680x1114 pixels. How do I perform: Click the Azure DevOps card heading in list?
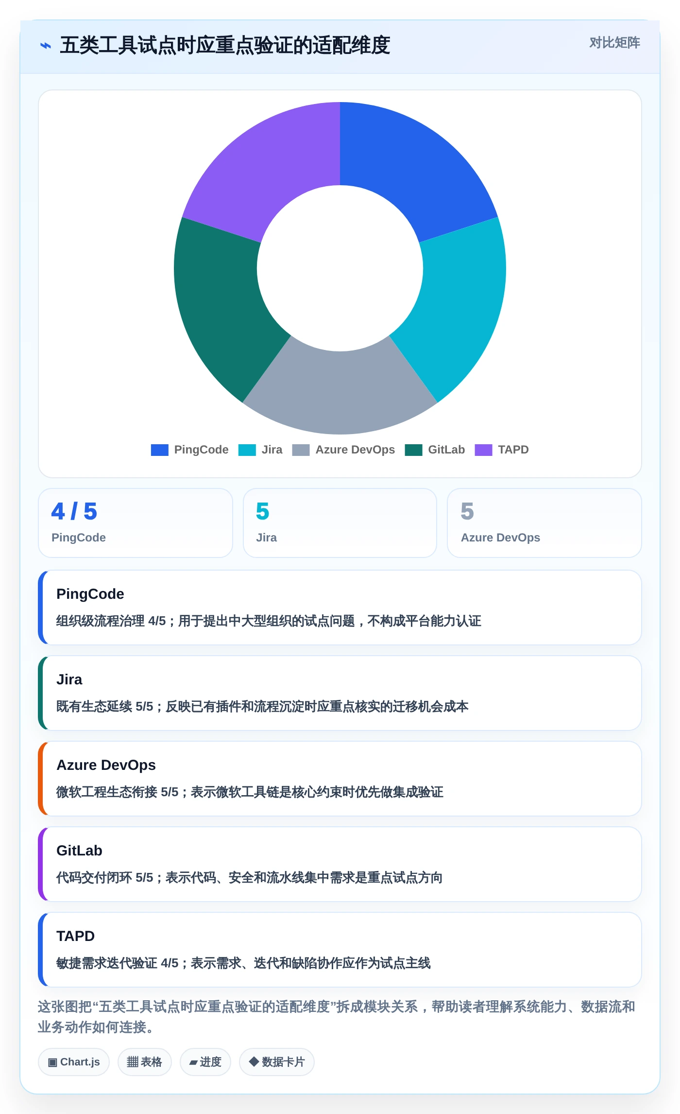tap(106, 765)
